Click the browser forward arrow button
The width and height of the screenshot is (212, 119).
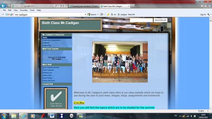9,6
